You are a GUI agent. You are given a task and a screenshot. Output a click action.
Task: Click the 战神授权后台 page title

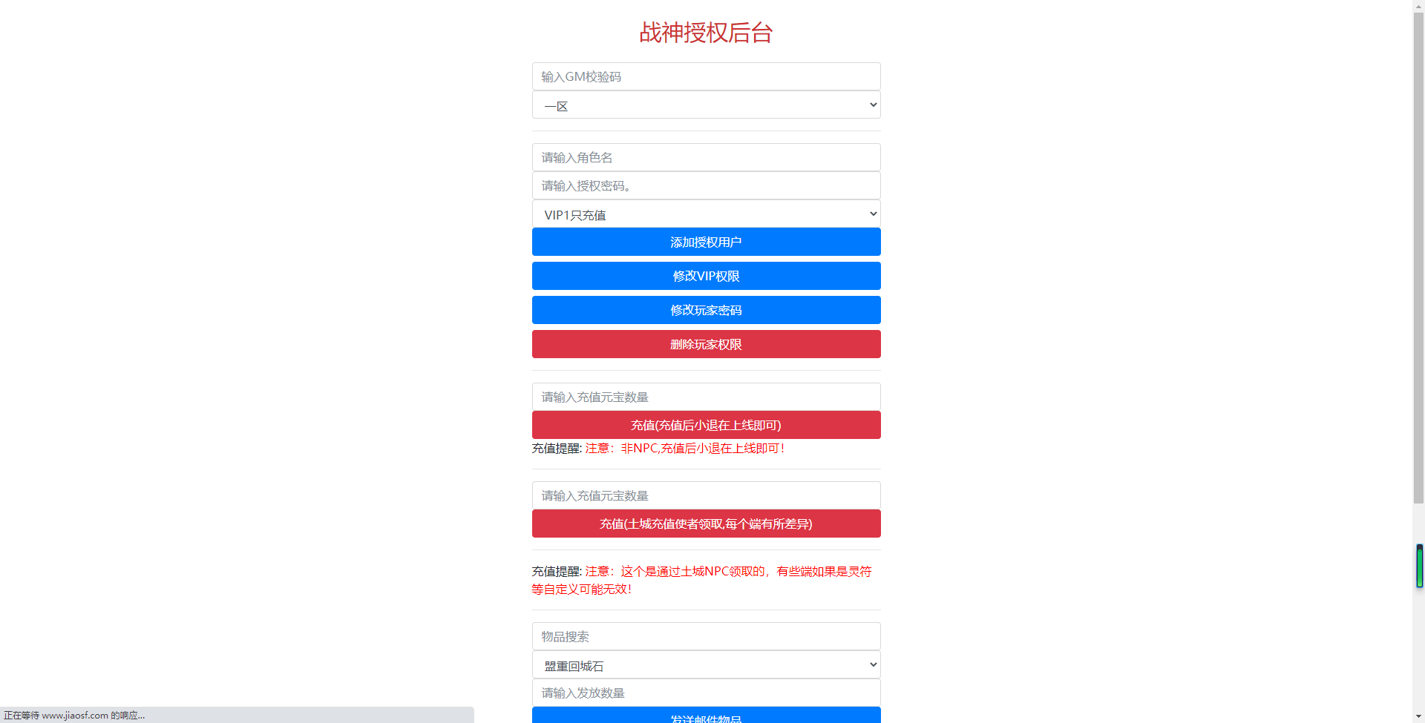[706, 33]
